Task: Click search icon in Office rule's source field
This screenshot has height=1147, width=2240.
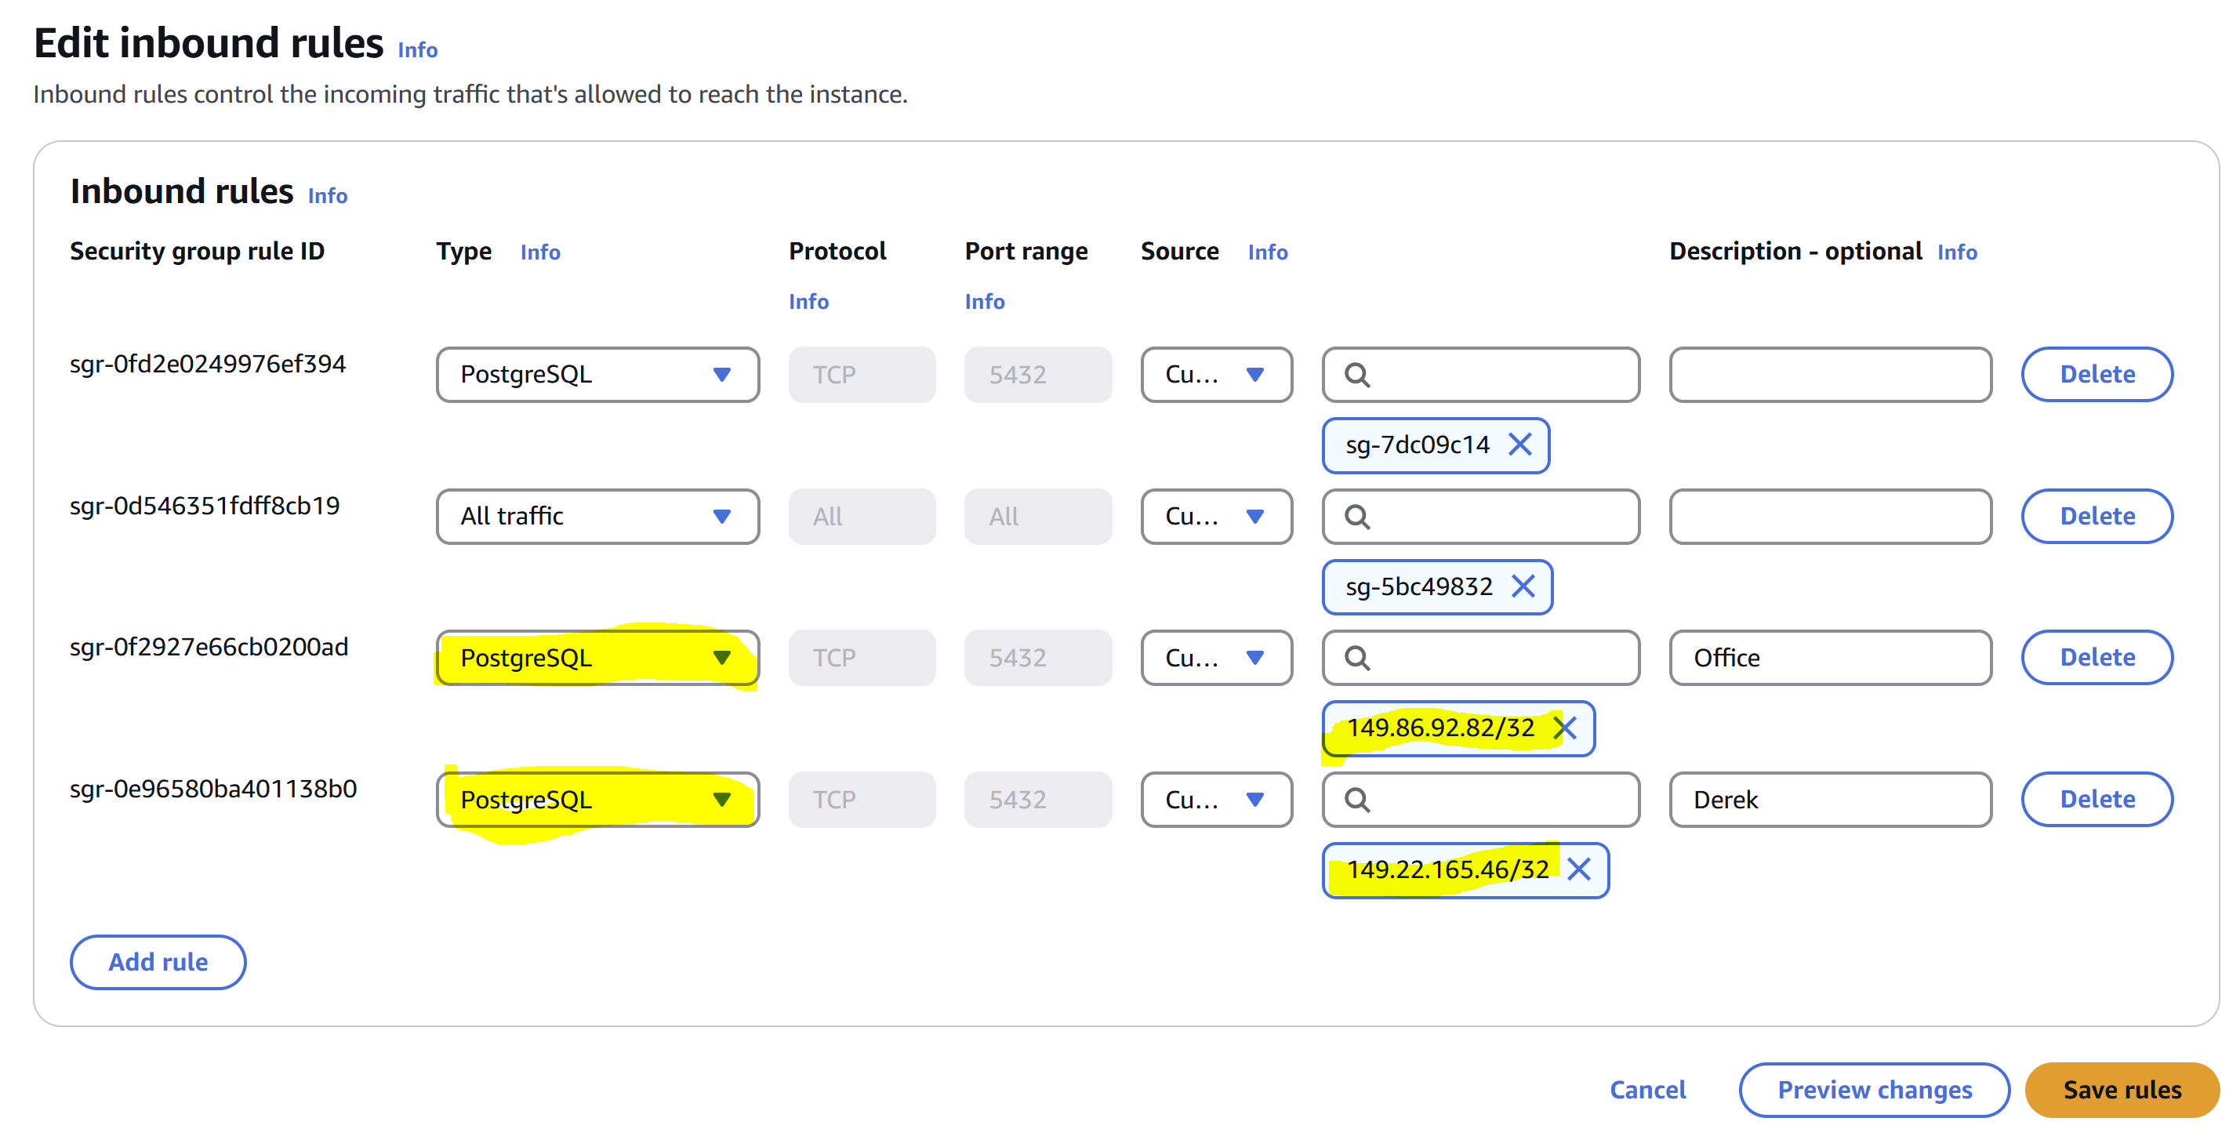Action: click(x=1357, y=659)
